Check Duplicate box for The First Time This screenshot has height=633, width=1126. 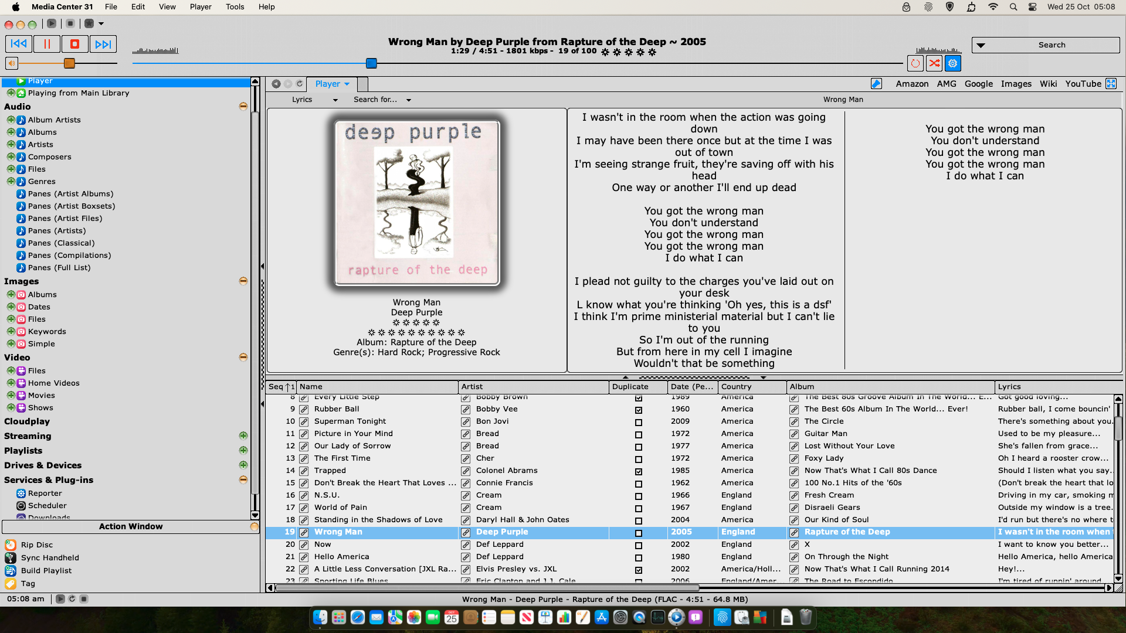pos(639,460)
